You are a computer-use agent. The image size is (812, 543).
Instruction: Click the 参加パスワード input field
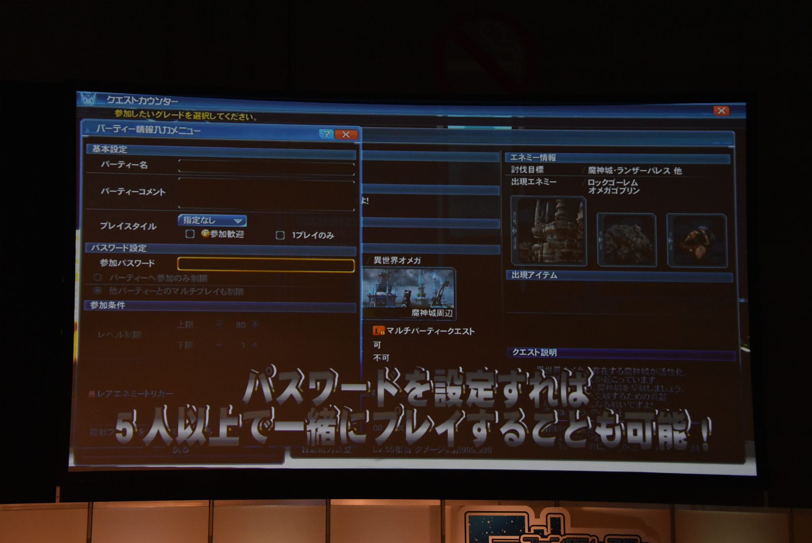click(x=265, y=264)
